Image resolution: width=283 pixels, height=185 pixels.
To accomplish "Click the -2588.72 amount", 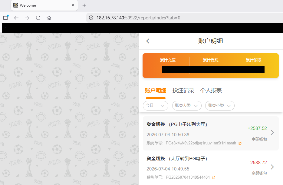I will (258, 163).
